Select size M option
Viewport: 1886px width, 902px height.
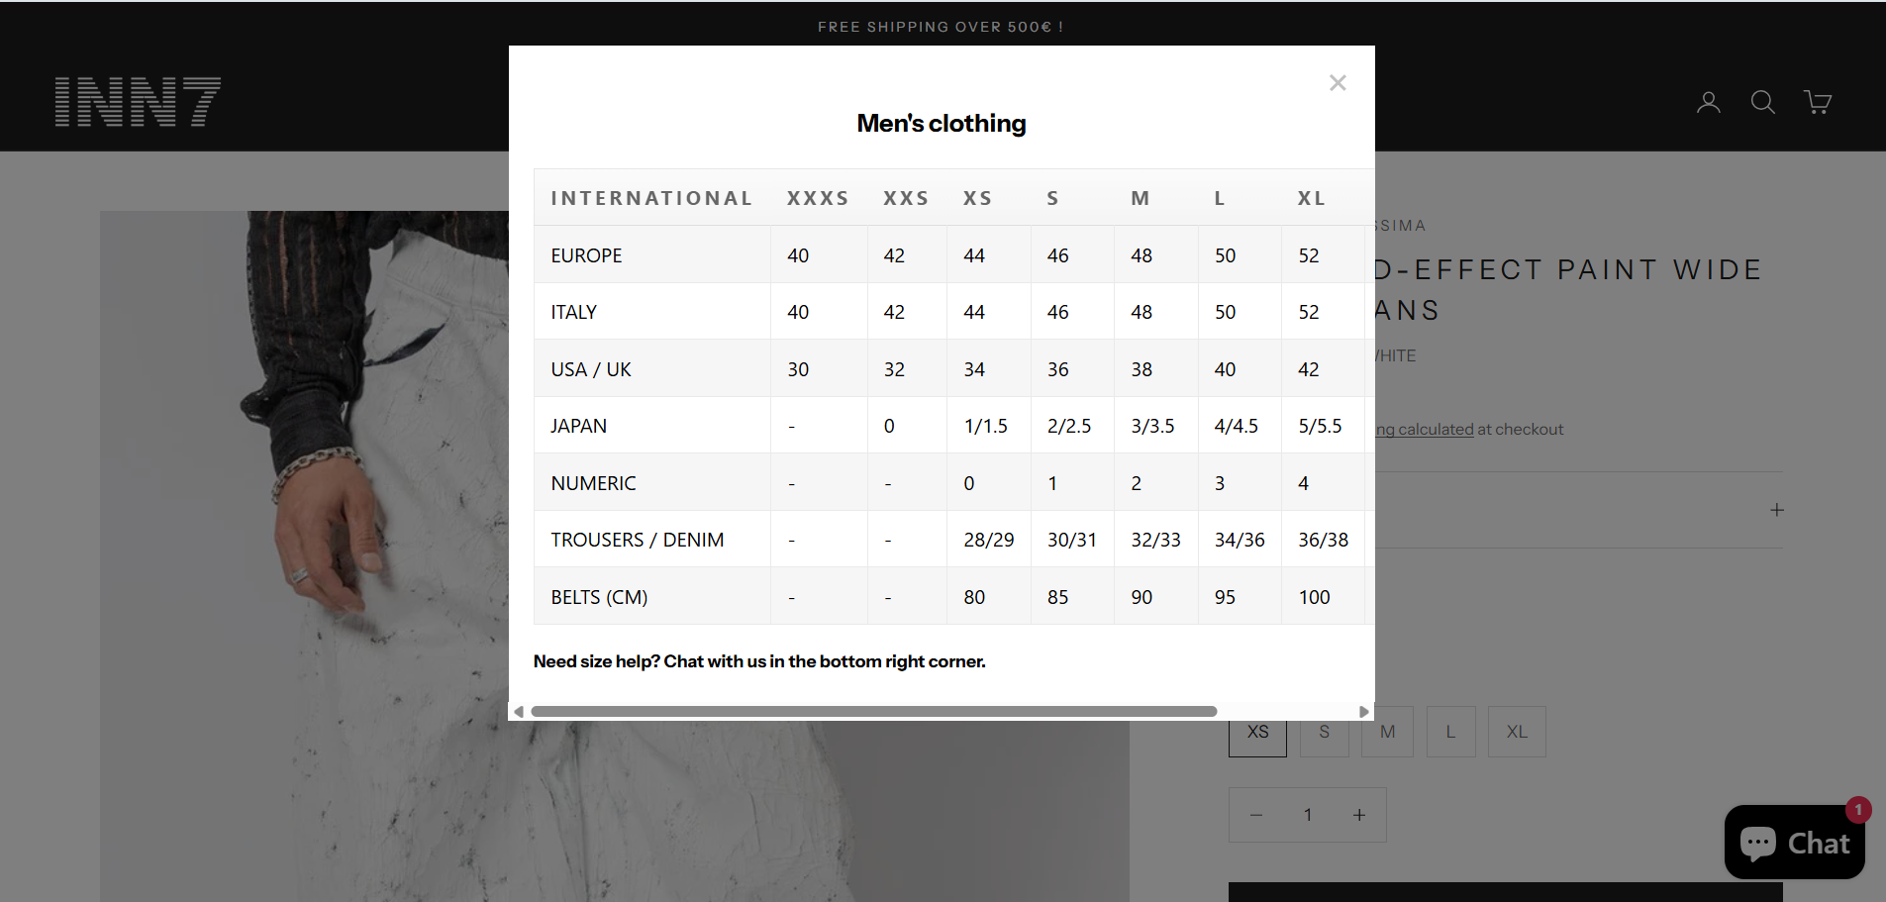(x=1387, y=733)
